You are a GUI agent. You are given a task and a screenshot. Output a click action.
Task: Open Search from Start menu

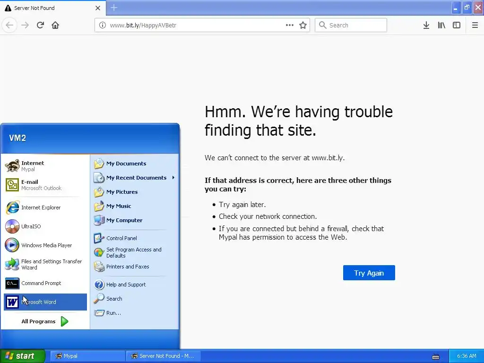click(x=134, y=299)
